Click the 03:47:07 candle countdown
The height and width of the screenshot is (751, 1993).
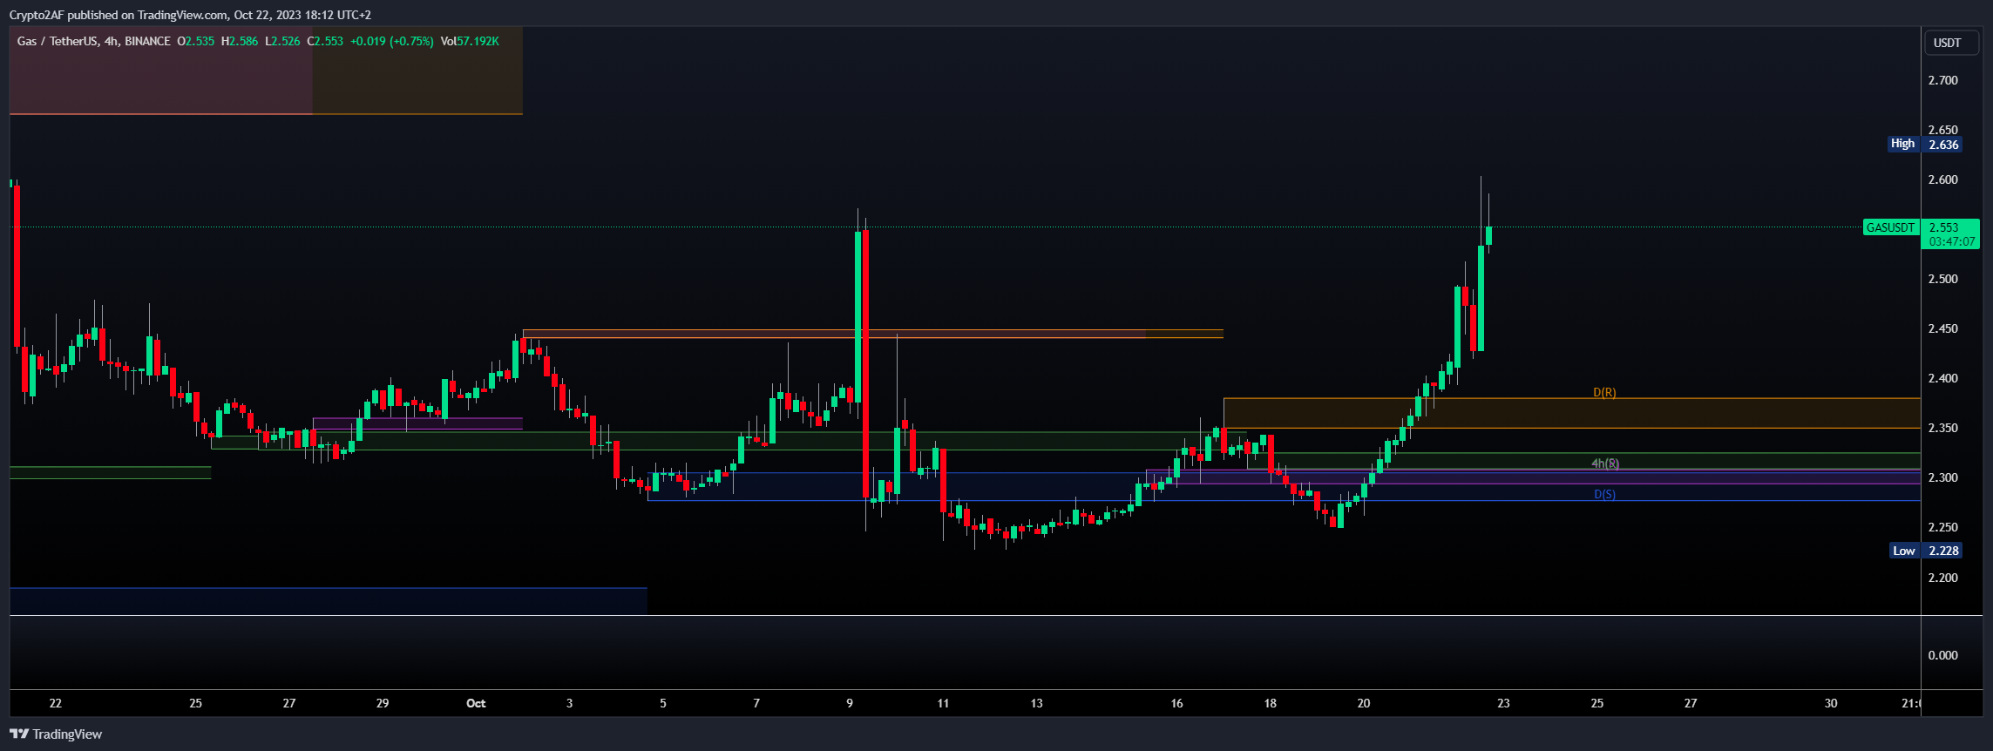(x=1952, y=241)
